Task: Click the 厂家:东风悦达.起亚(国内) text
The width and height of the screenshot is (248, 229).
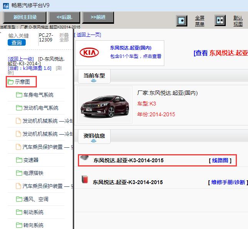Action: click(x=167, y=93)
